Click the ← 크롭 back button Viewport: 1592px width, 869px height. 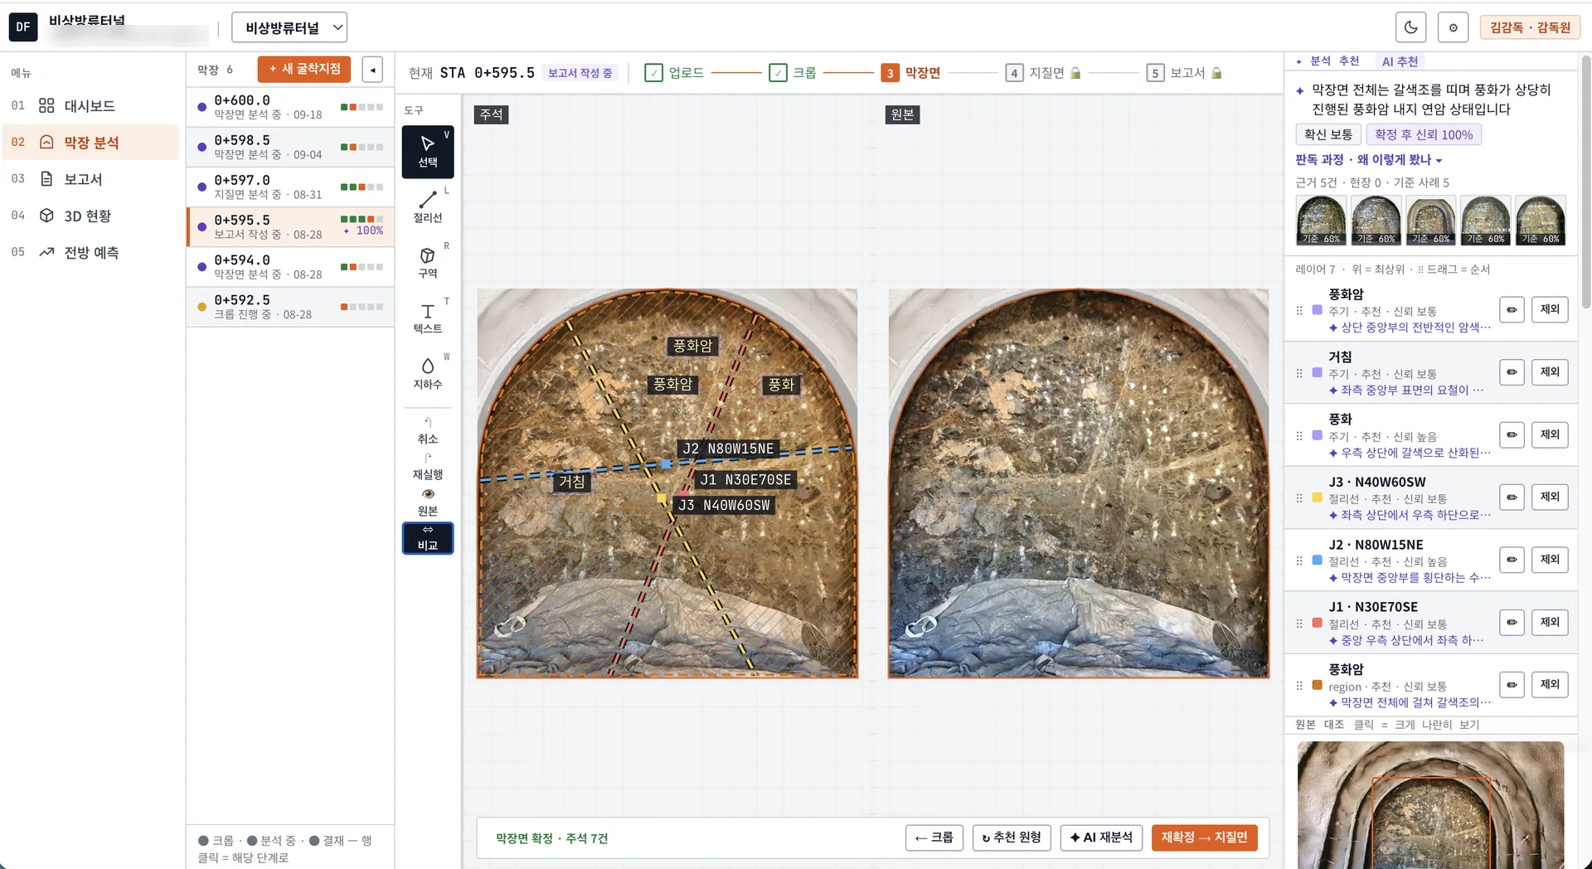pos(934,837)
